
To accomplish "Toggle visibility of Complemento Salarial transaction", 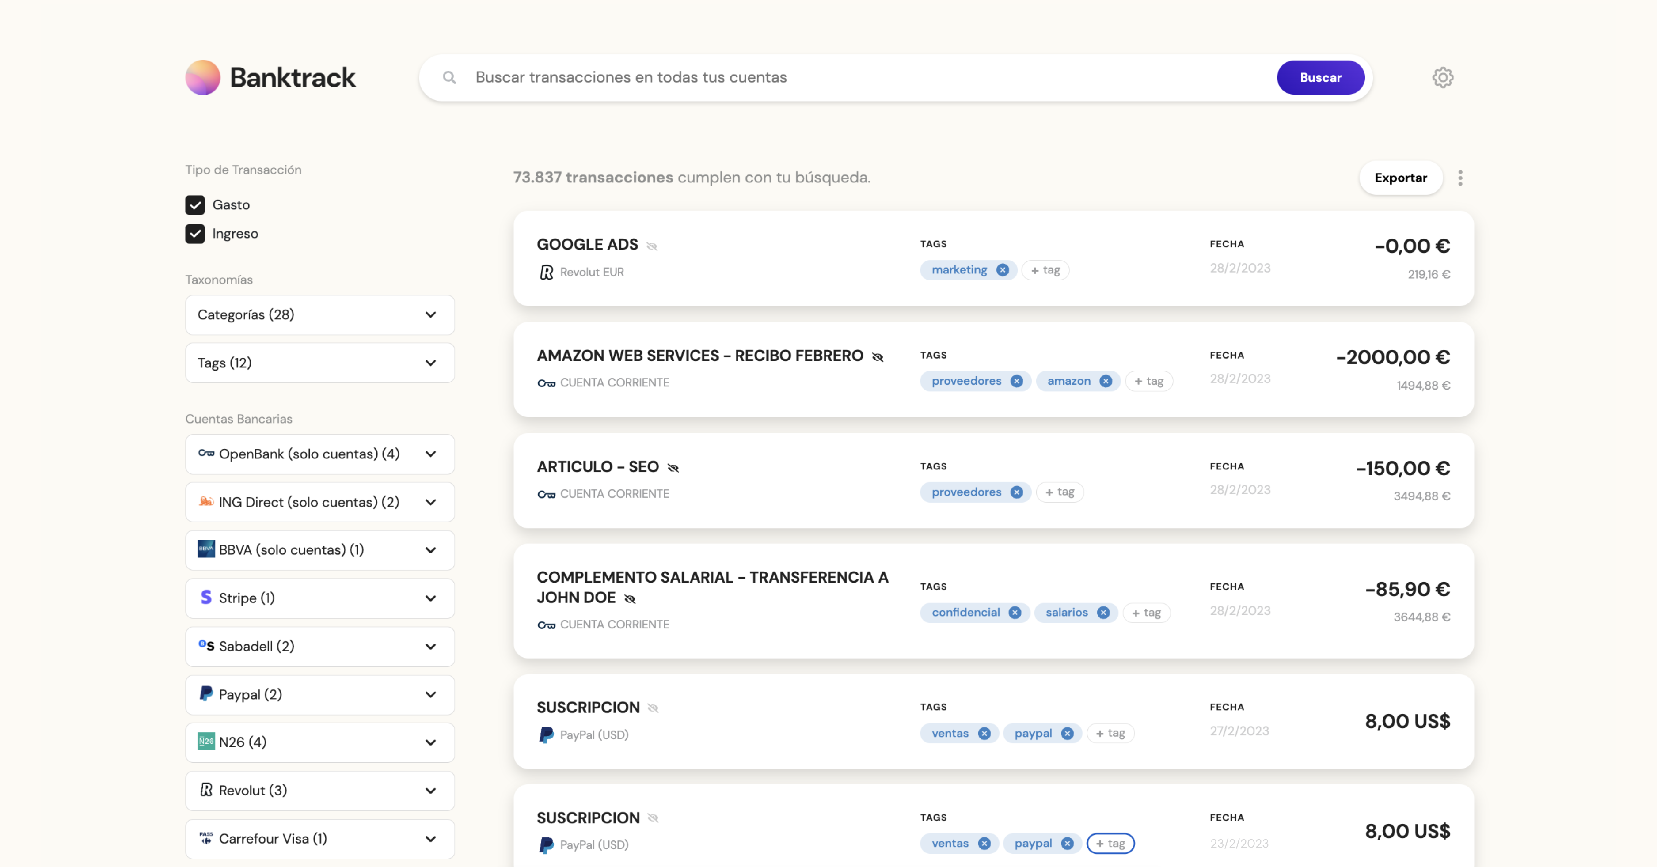I will click(630, 599).
